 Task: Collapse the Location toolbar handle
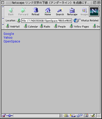point(3,20)
